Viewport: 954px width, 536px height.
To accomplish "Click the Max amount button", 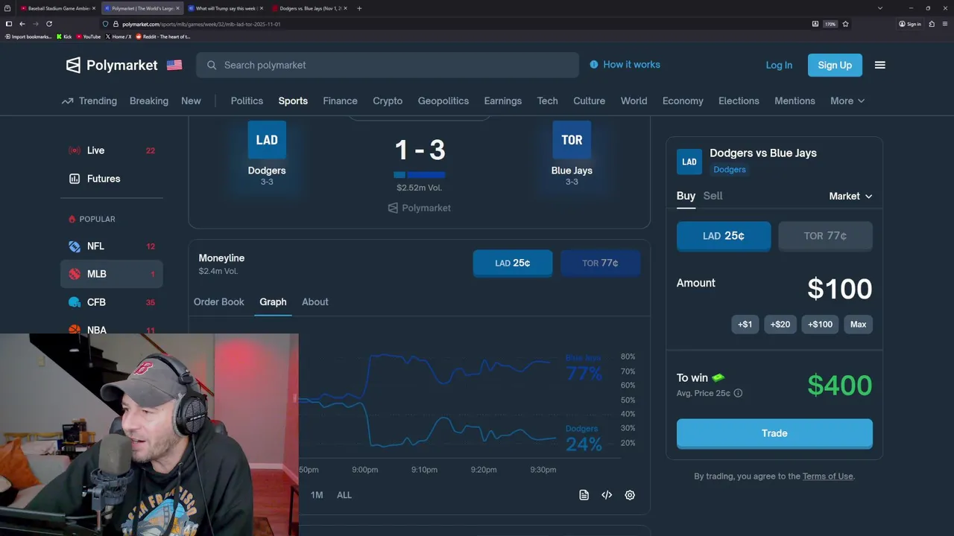I will pos(858,324).
